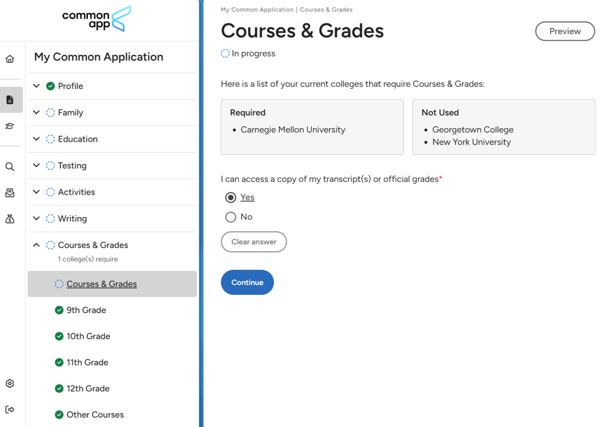The height and width of the screenshot is (427, 605).
Task: Click the sign out icon
Action: coord(10,410)
